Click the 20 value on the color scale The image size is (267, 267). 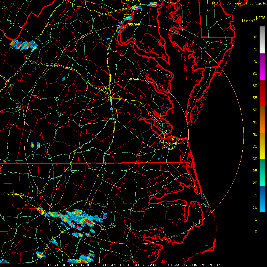coord(255,183)
